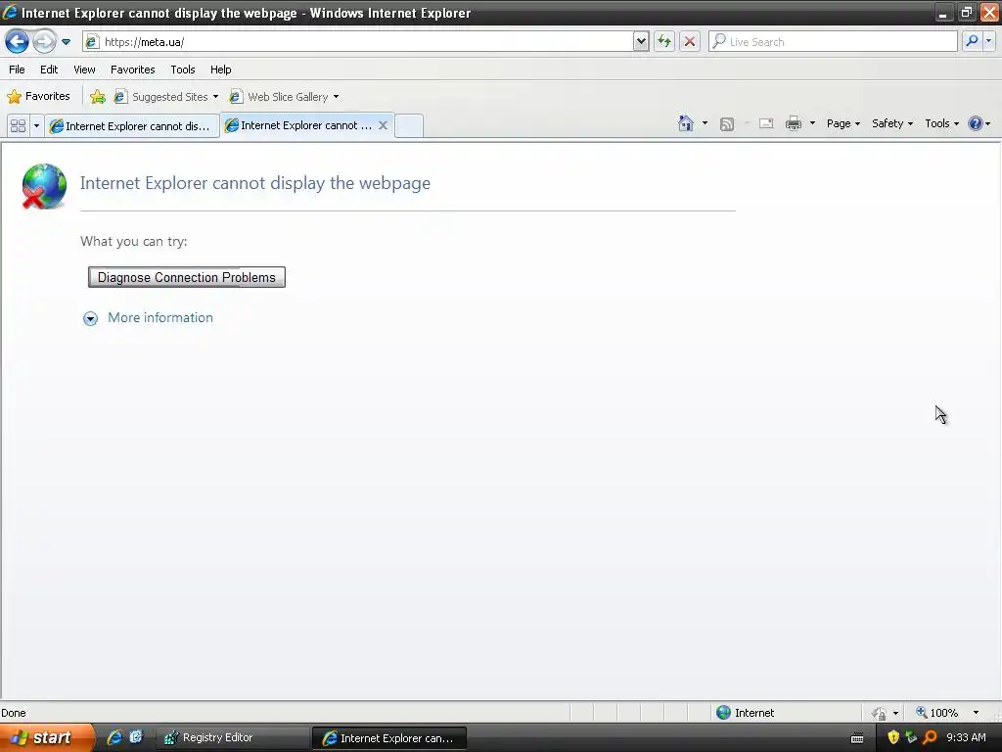Click the globe error icon on page

point(43,186)
